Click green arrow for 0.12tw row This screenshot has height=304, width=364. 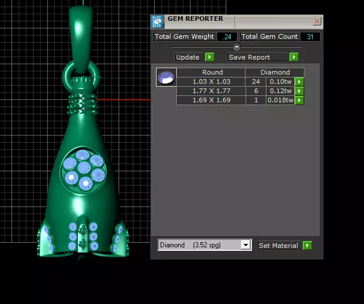tap(299, 91)
